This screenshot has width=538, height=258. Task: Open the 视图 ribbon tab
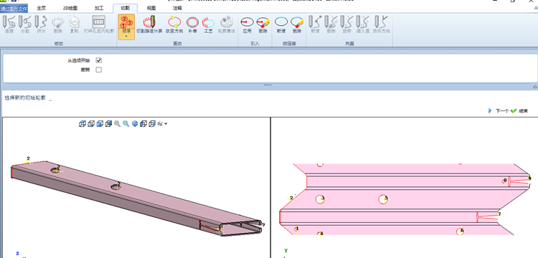[151, 8]
